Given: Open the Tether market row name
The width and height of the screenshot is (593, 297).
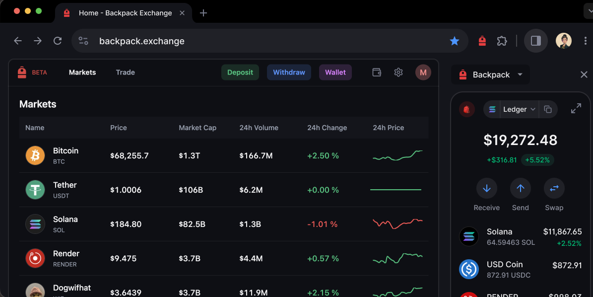Looking at the screenshot, I should [65, 185].
